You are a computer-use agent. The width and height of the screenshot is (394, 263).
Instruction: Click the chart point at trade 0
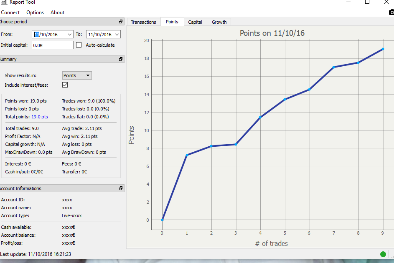tap(163, 220)
